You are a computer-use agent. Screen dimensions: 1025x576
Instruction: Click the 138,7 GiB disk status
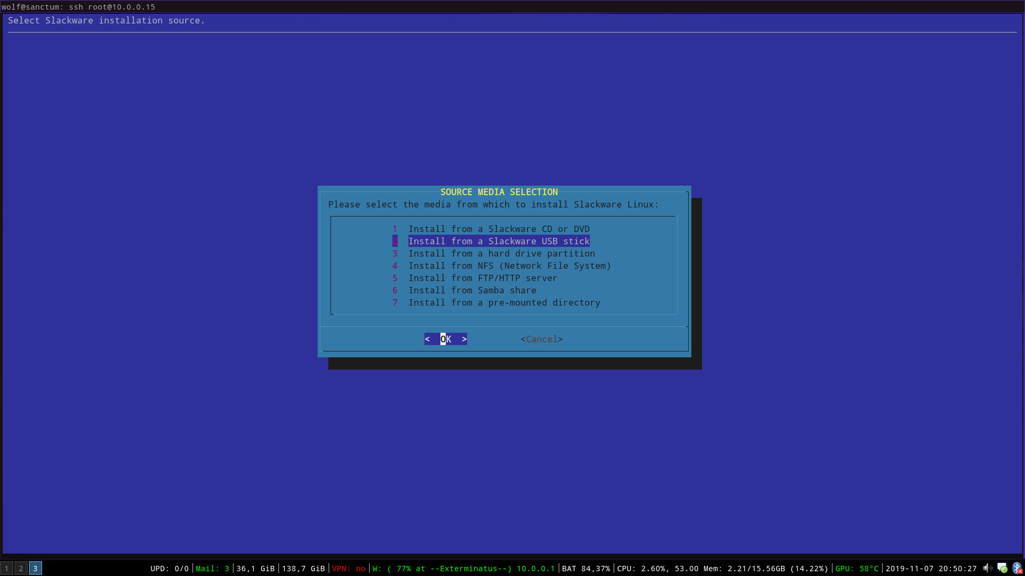303,569
